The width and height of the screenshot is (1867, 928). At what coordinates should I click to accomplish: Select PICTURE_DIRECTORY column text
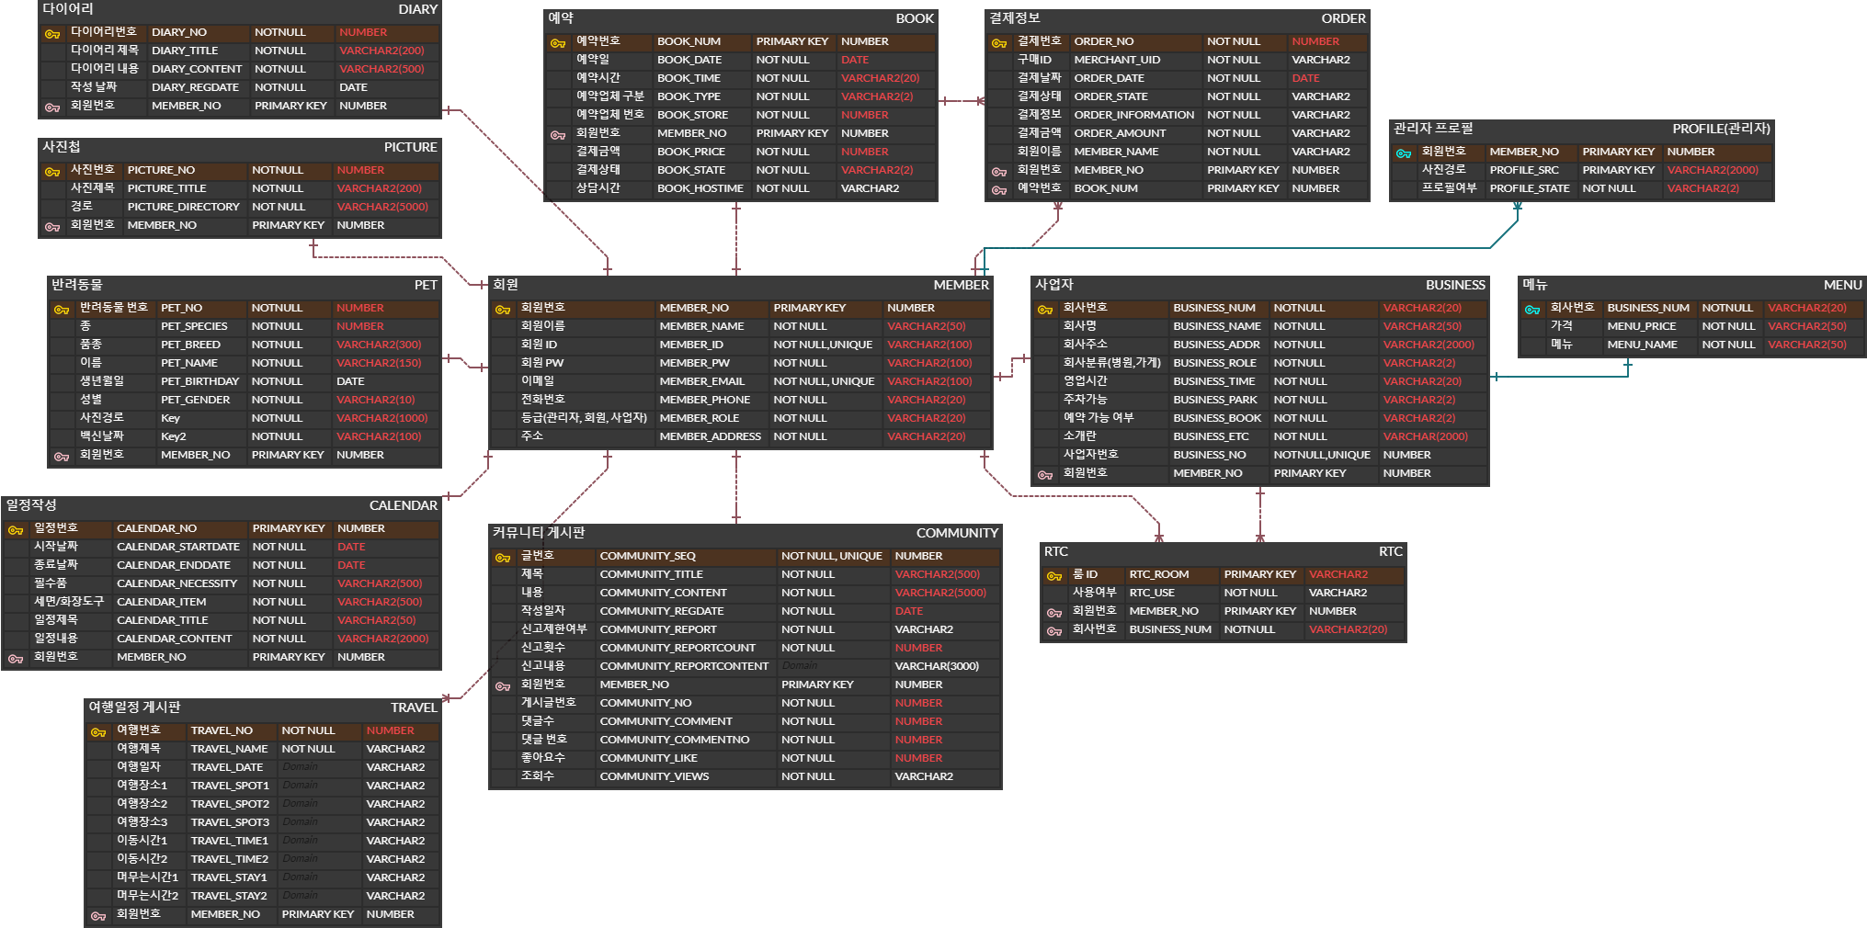point(183,207)
